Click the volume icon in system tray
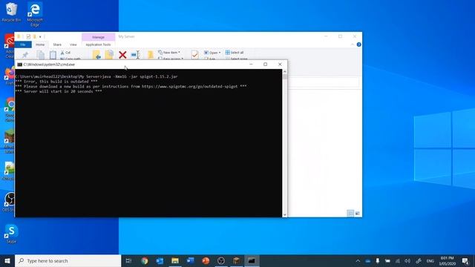 (407, 260)
